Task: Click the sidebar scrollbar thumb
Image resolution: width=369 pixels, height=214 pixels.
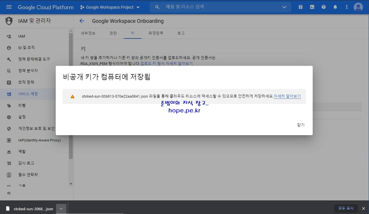Action: 71,96
